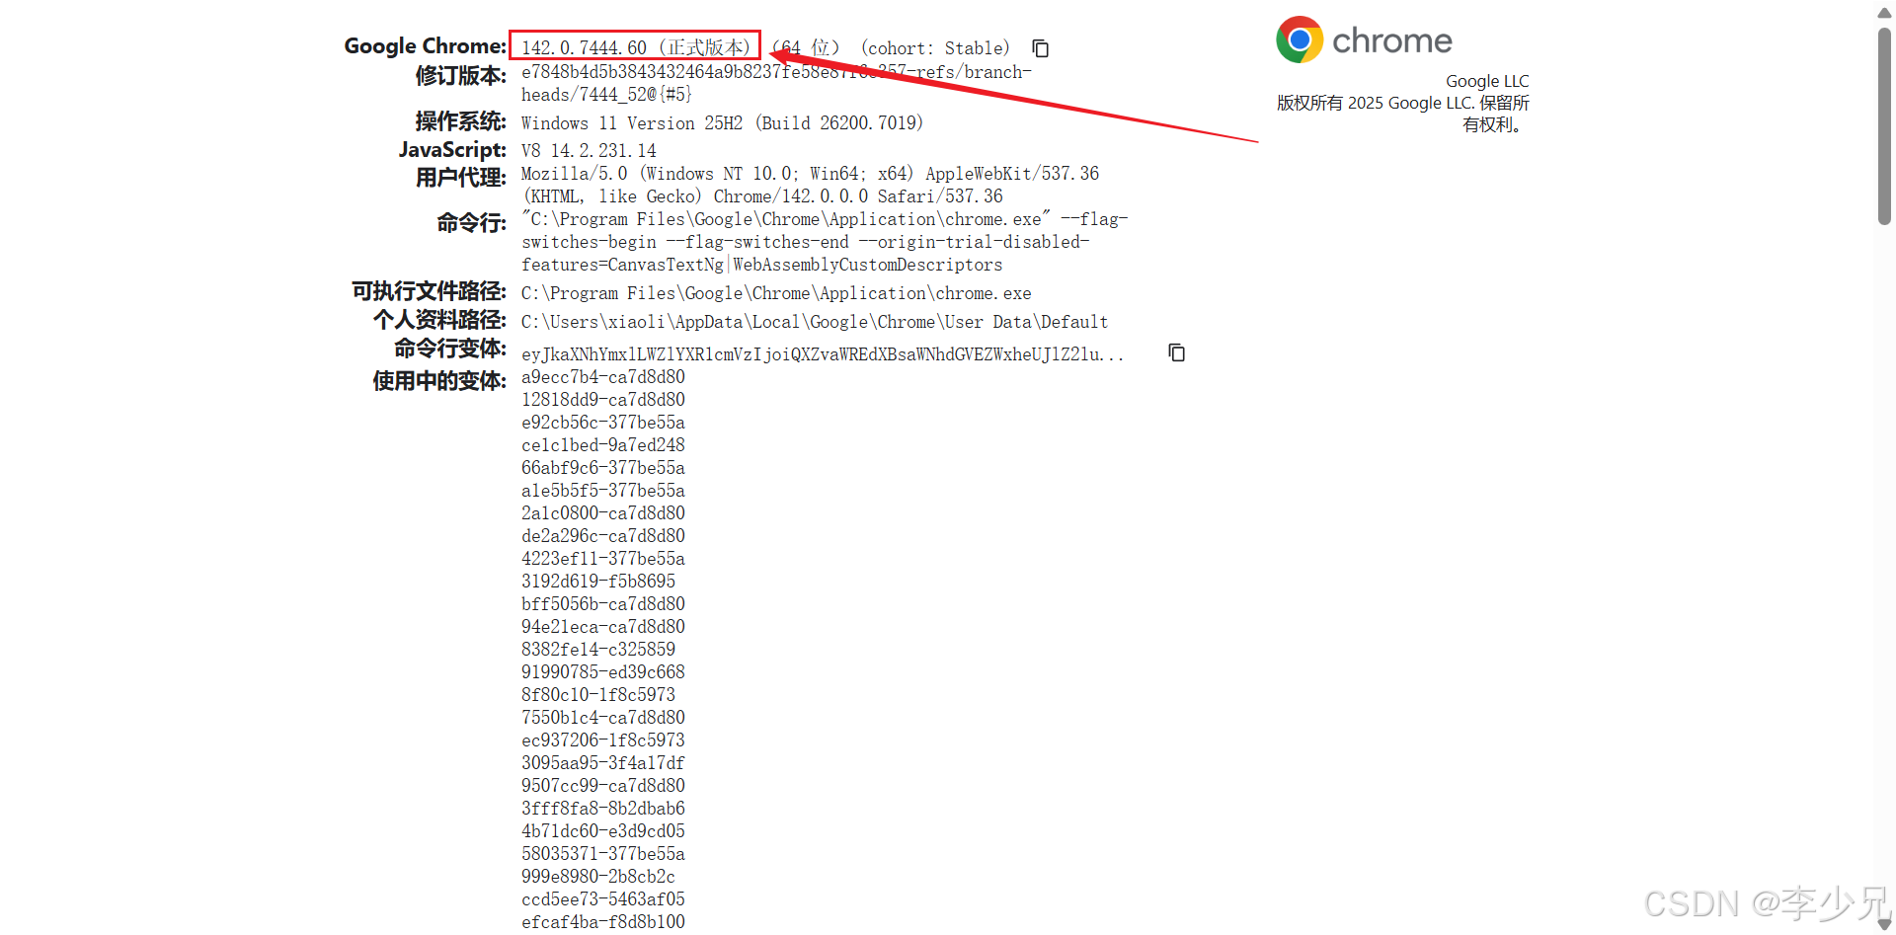Click variation 'e92cb56c-377be55a'

603,423
